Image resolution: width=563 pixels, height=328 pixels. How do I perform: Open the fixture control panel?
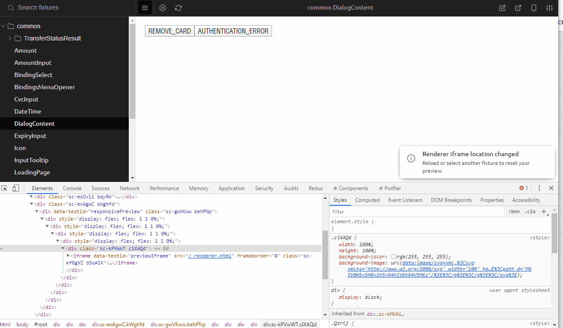pyautogui.click(x=549, y=8)
